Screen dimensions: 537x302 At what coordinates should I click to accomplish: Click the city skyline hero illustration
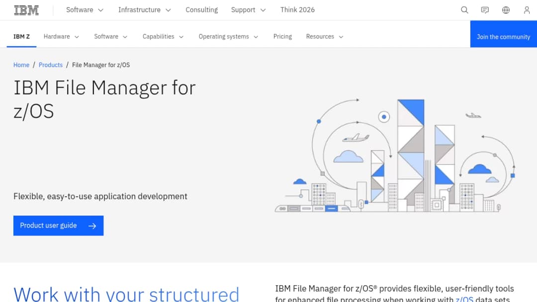tap(395, 155)
